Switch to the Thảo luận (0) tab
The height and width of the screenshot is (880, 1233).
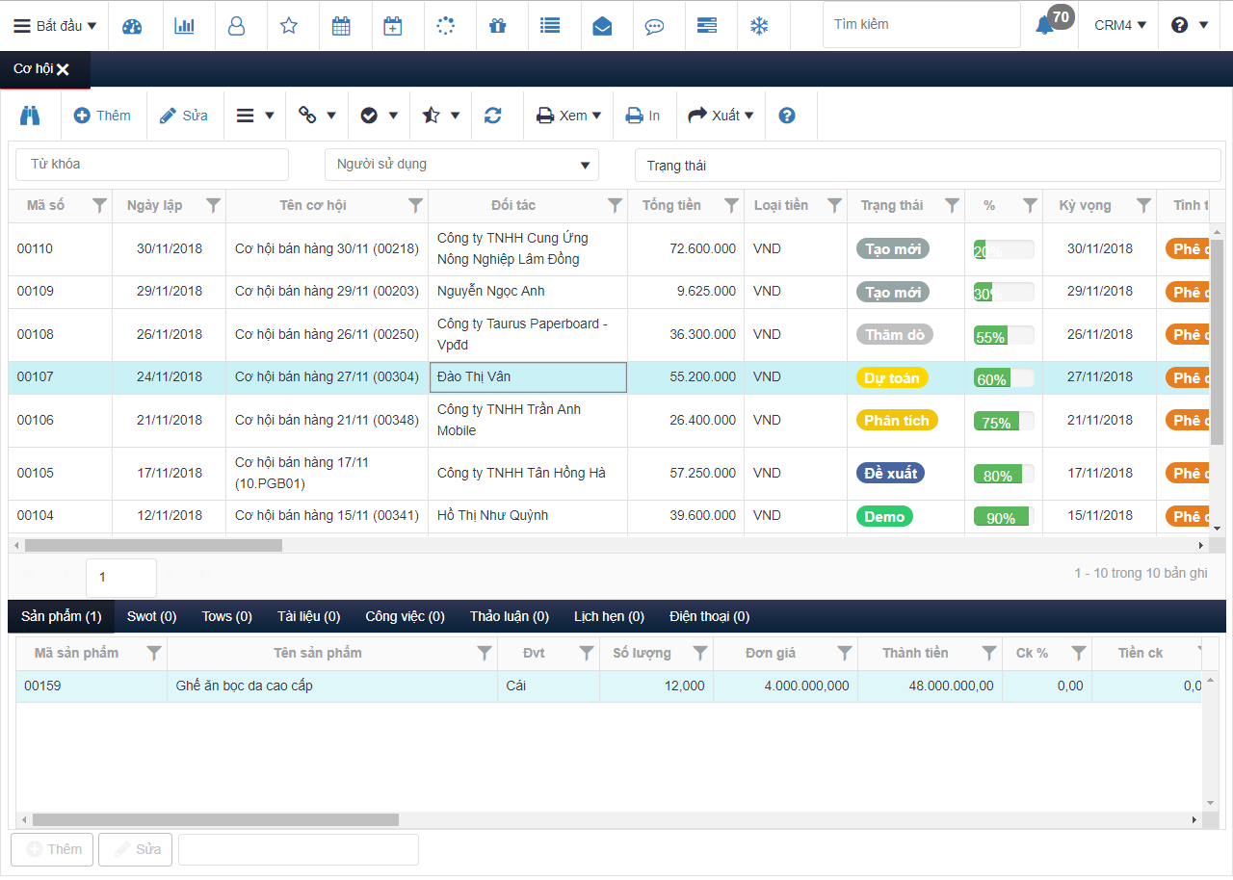tap(510, 616)
